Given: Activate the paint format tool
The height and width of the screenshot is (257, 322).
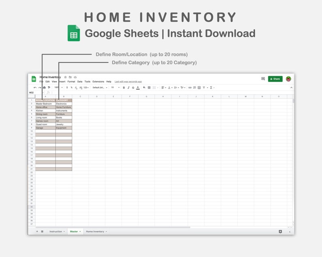Looking at the screenshot, I should (x=49, y=88).
